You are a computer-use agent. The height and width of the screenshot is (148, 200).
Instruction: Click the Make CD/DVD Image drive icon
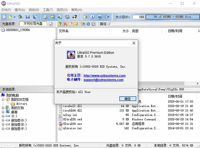click(45, 17)
